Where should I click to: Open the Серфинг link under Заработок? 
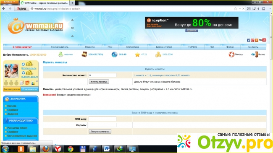13,110
